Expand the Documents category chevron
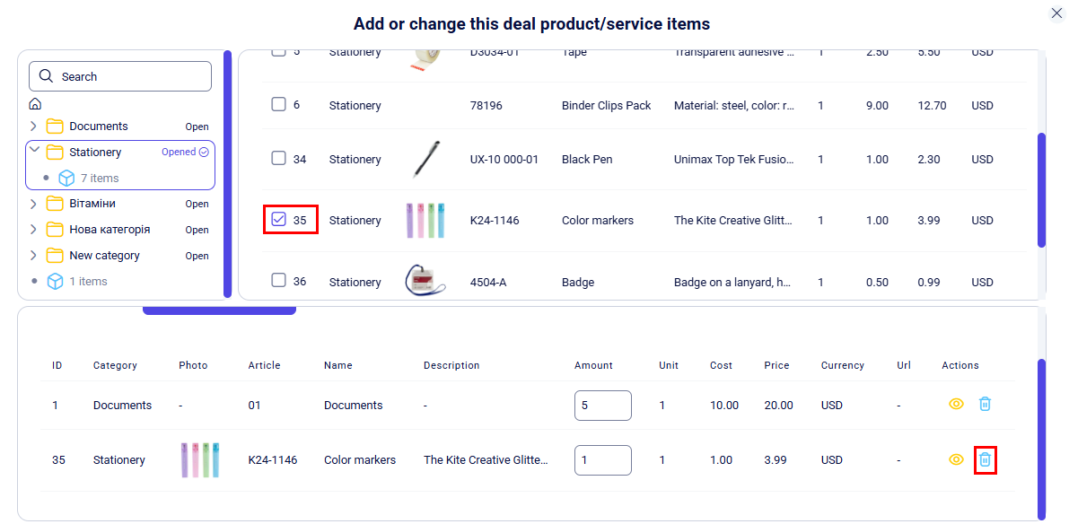Screen dimensions: 1069x524 [x=34, y=127]
